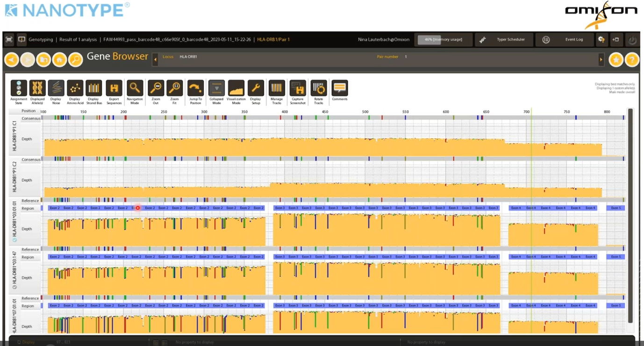Click position 500 on the Position ruler
The width and height of the screenshot is (644, 346).
pos(365,112)
